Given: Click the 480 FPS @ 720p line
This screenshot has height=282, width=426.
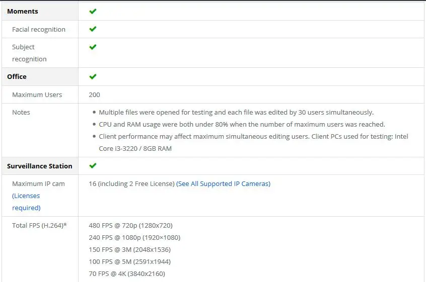Looking at the screenshot, I should coord(131,225).
